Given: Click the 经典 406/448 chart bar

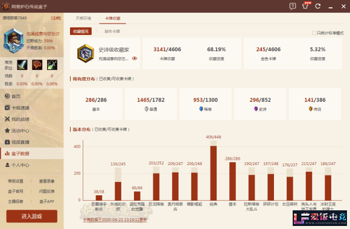Looking at the screenshot, I should pyautogui.click(x=214, y=171).
